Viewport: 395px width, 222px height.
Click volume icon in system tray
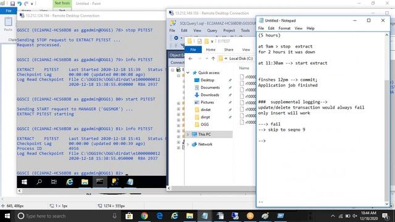click(355, 216)
